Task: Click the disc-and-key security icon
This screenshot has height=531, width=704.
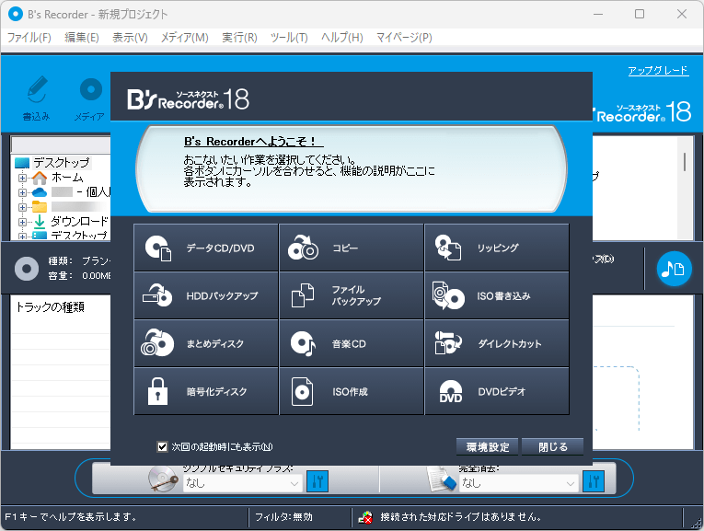Action: [163, 479]
